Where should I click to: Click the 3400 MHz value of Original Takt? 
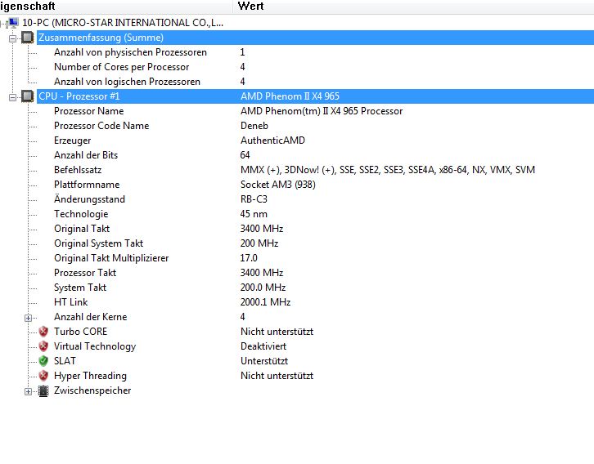click(x=261, y=229)
